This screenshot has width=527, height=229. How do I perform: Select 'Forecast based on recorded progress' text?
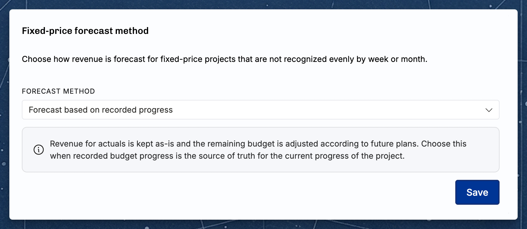tap(101, 110)
